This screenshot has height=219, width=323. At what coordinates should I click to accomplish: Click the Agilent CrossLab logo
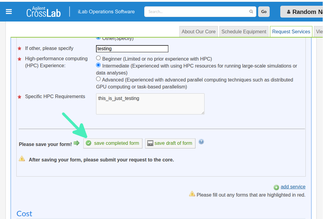(x=43, y=12)
